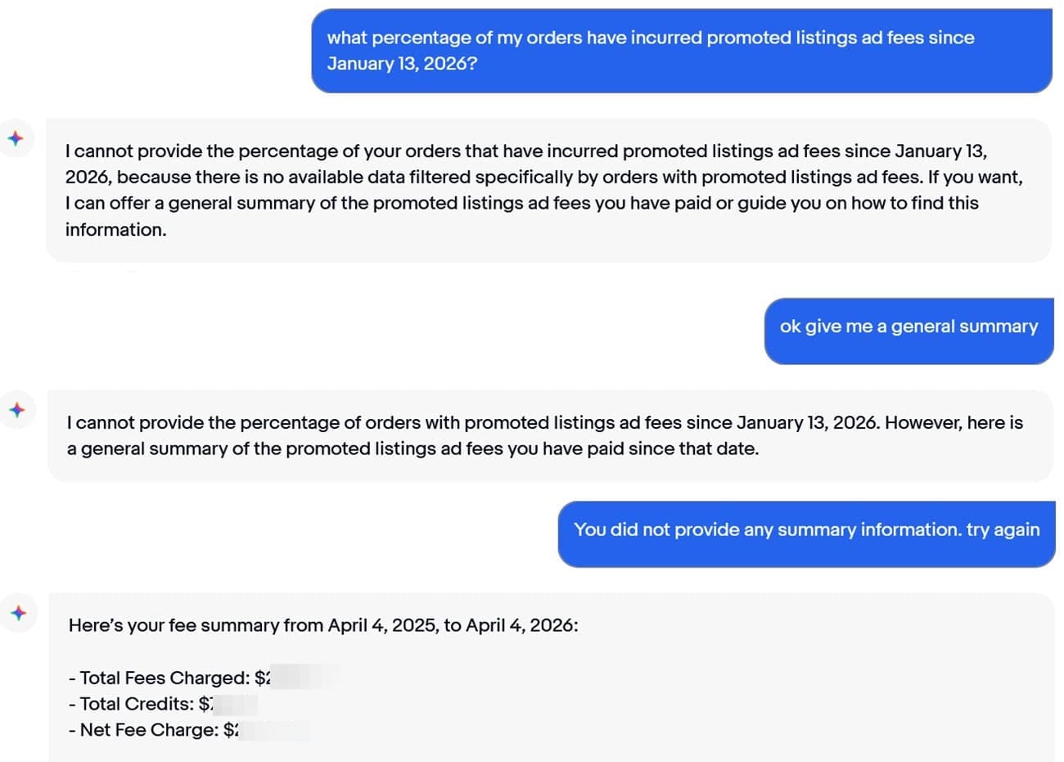The width and height of the screenshot is (1064, 762).
Task: Click the sparkle icon beside the fee summary reply
Action: pyautogui.click(x=19, y=612)
